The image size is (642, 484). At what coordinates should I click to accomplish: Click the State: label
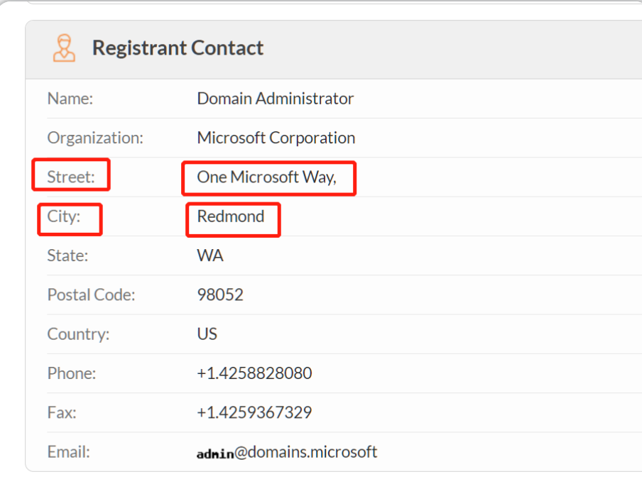point(67,255)
